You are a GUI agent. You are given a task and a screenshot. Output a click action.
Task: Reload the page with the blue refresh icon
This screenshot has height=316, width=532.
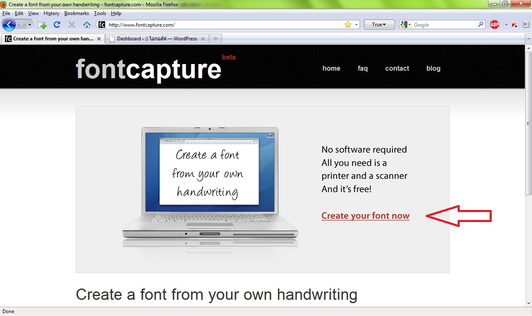click(57, 25)
